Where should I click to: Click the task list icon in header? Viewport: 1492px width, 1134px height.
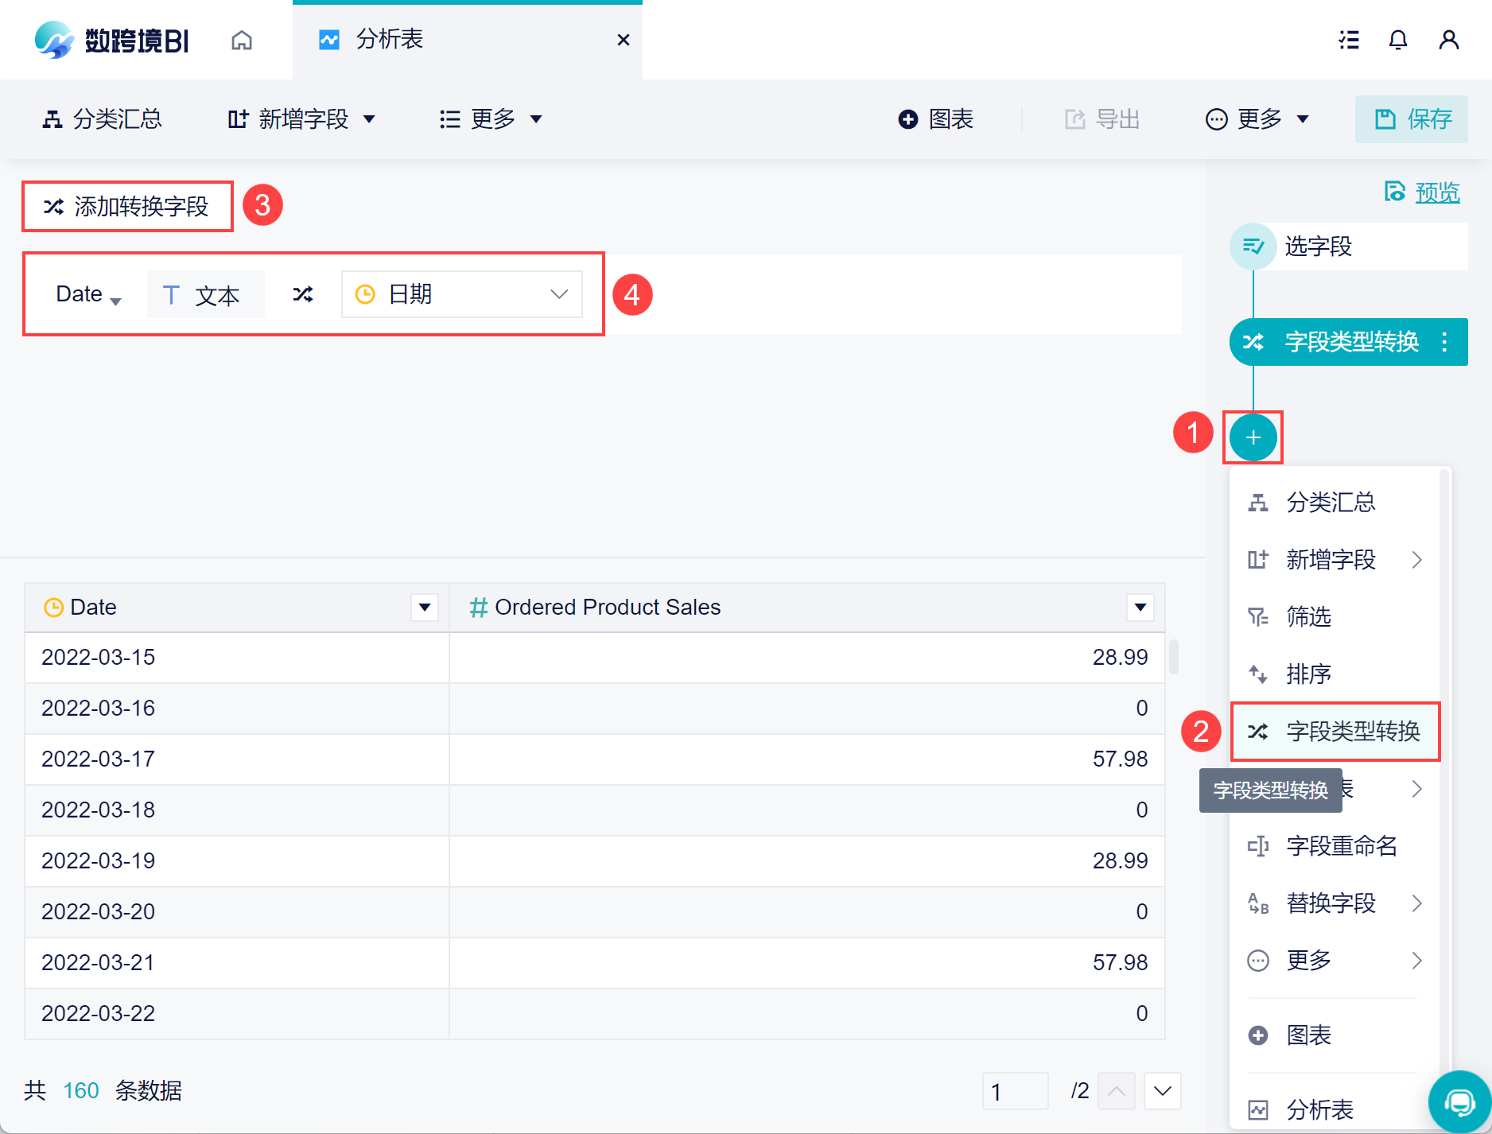[1349, 41]
